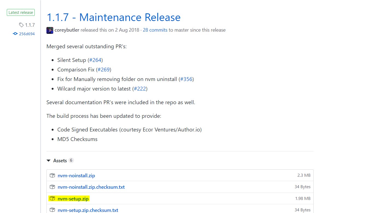Download nvm-setup.zip
Viewport: 386px width, 213px height.
tap(73, 199)
